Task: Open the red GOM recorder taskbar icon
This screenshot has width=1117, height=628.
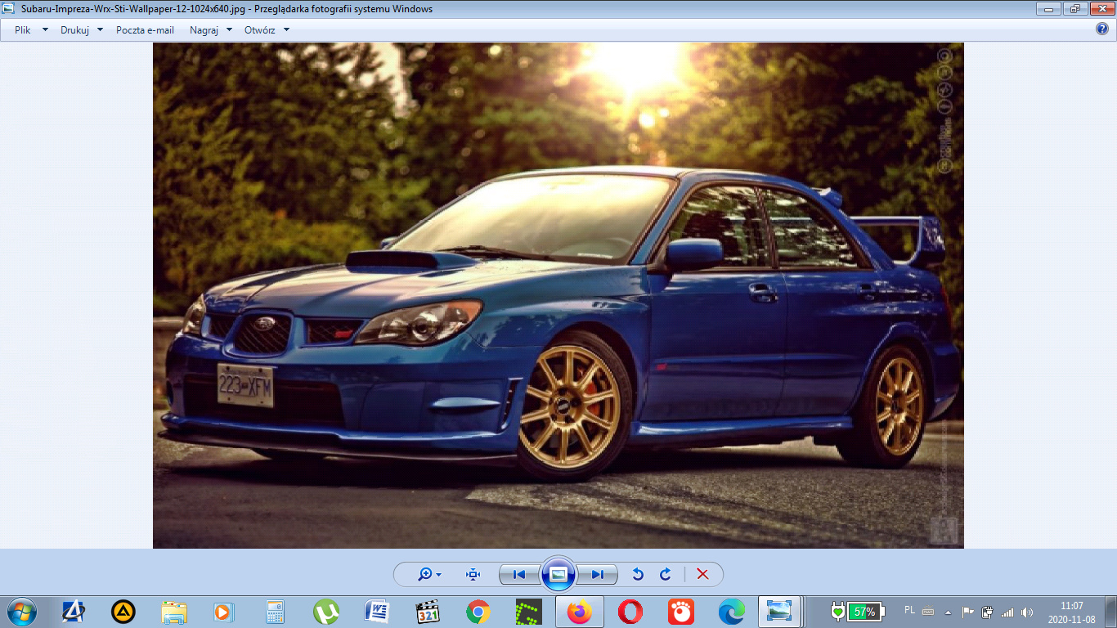Action: (x=680, y=612)
